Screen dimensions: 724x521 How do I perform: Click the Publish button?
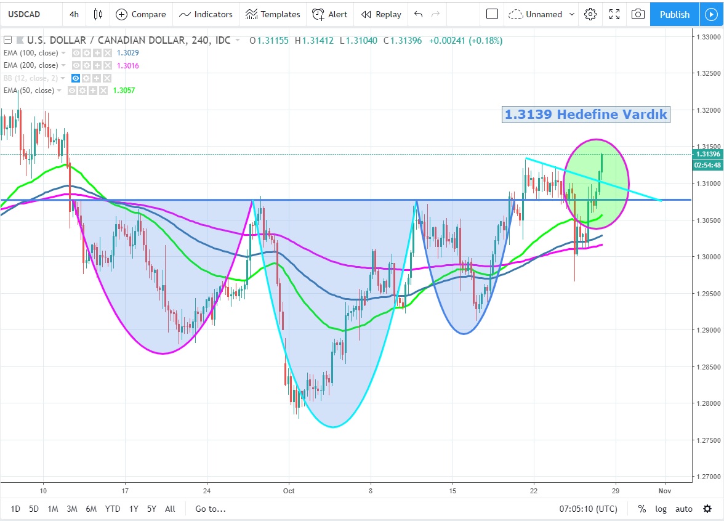click(x=674, y=14)
